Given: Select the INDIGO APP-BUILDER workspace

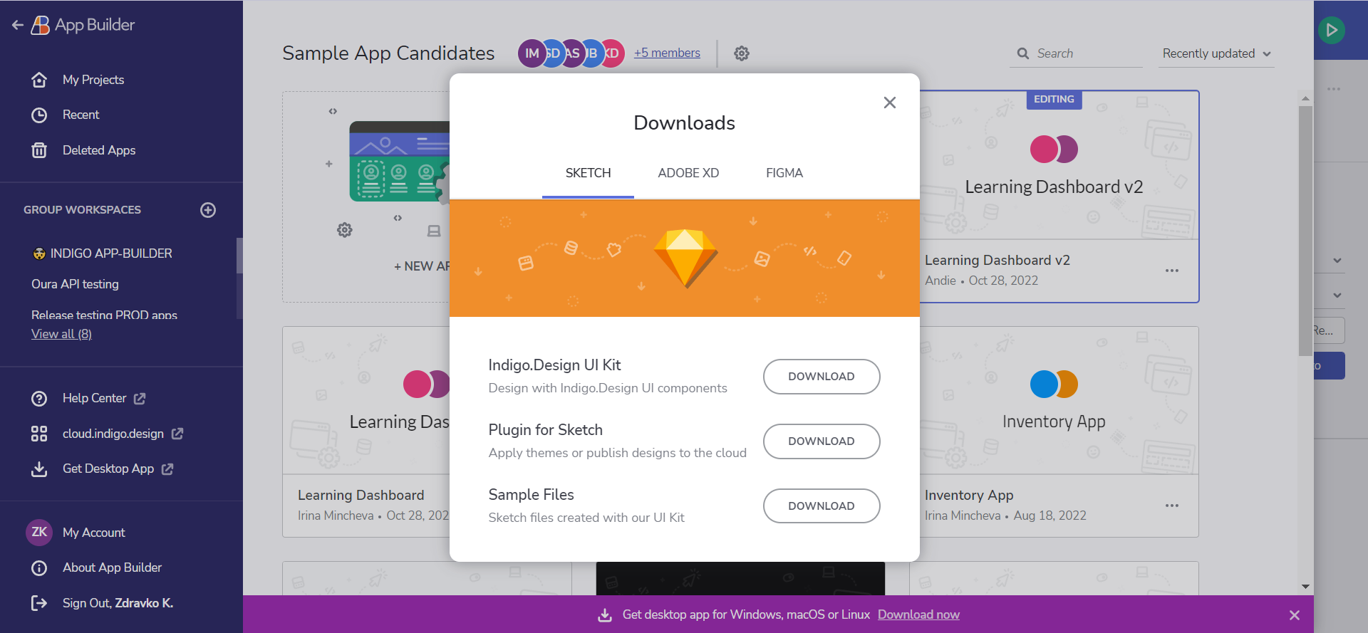Looking at the screenshot, I should (110, 253).
